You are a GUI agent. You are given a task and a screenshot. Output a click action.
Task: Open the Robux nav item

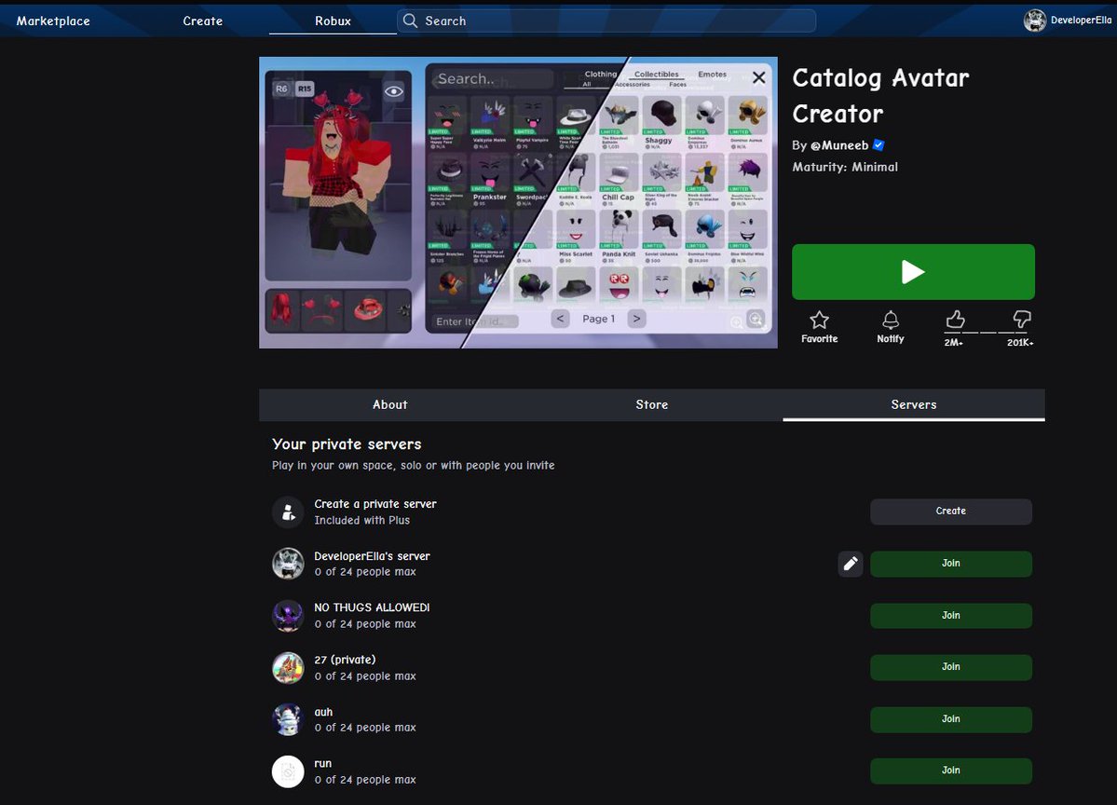tap(333, 20)
